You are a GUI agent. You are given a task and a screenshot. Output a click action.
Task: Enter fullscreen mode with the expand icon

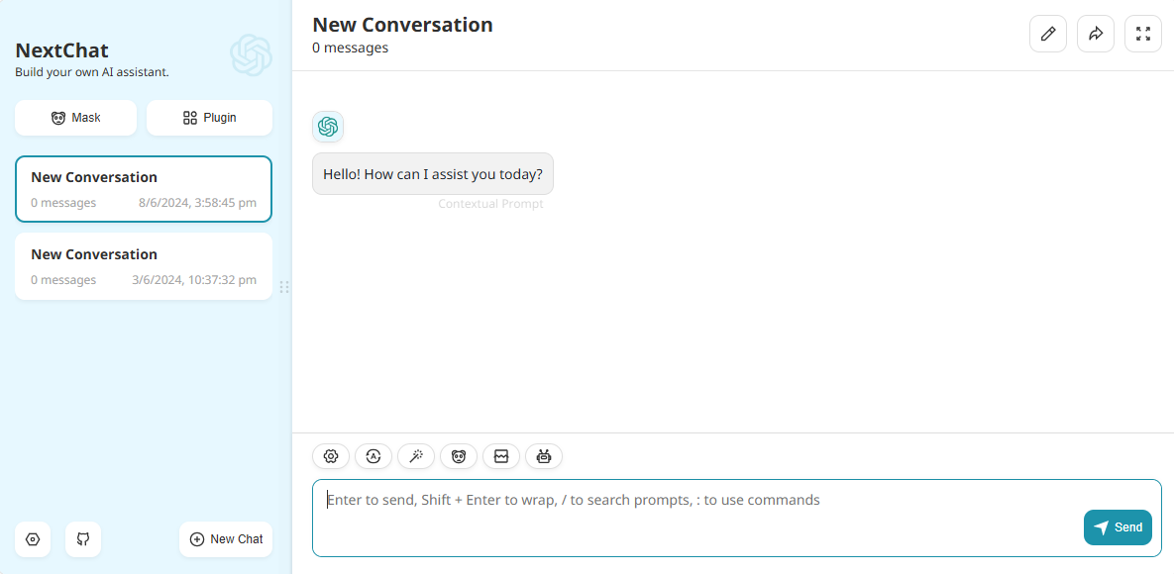tap(1142, 33)
